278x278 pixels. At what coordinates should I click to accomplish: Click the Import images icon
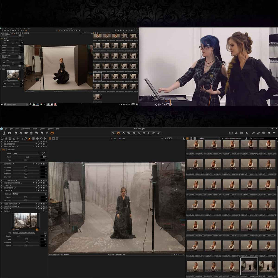[4, 133]
